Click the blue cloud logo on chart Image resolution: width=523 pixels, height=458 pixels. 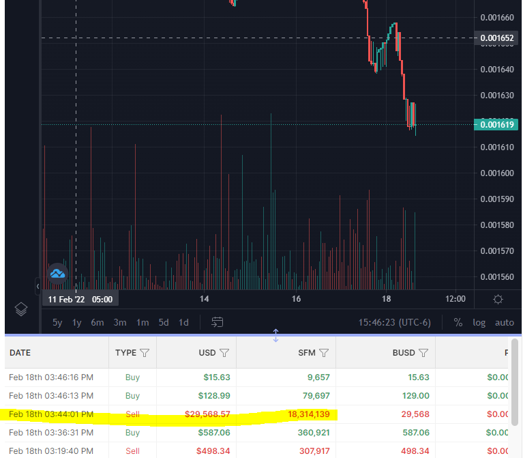pos(57,274)
